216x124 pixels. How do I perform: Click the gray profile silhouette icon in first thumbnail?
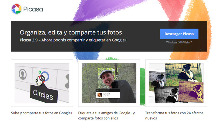click(x=23, y=74)
